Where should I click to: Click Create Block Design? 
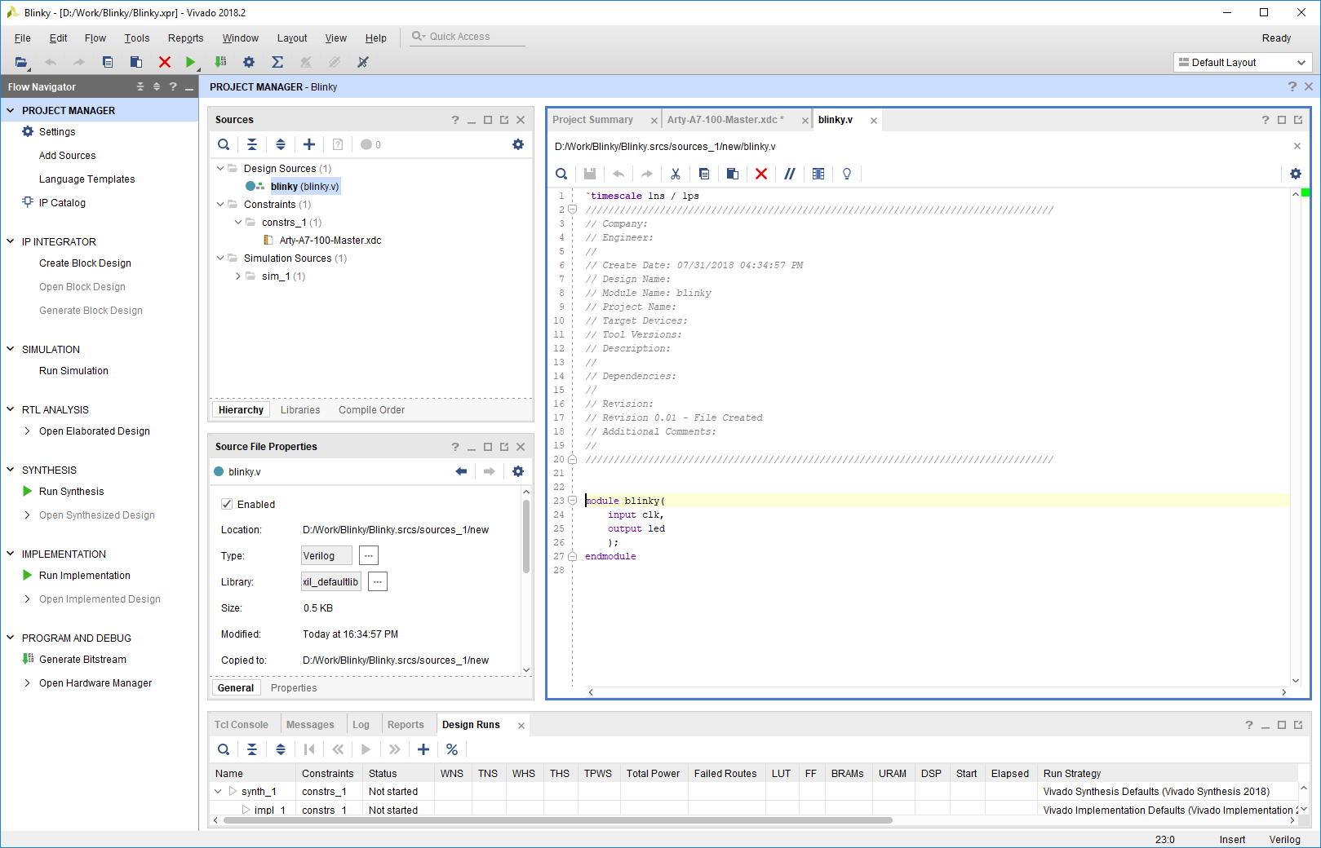point(85,263)
